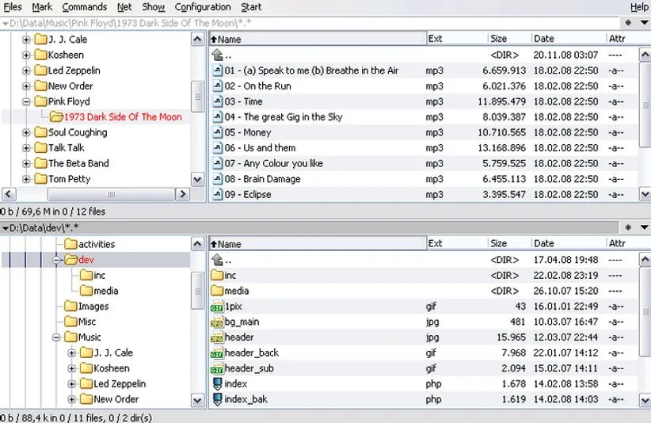651x423 pixels.
Task: Click the parent directory up-arrow icon in top panel
Action: click(218, 55)
